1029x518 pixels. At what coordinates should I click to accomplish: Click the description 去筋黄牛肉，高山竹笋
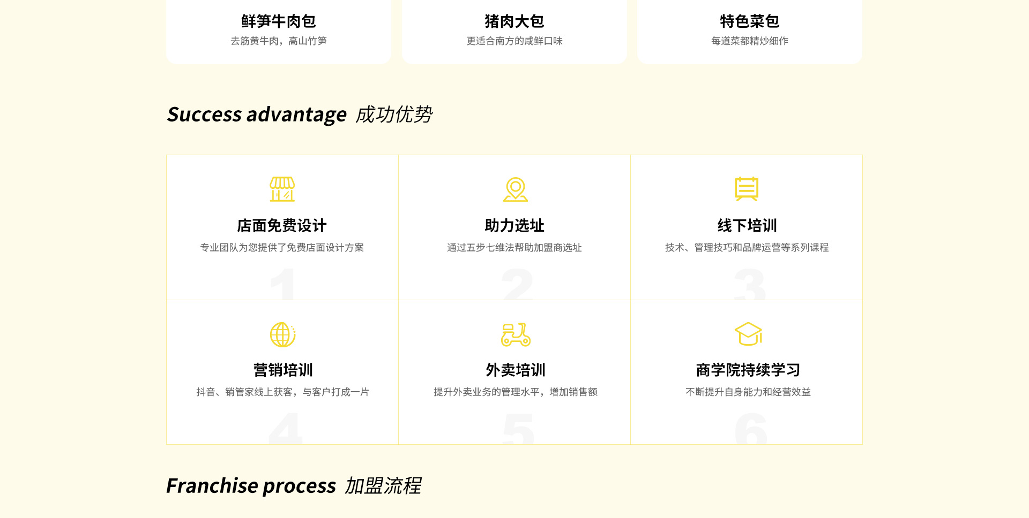[279, 41]
